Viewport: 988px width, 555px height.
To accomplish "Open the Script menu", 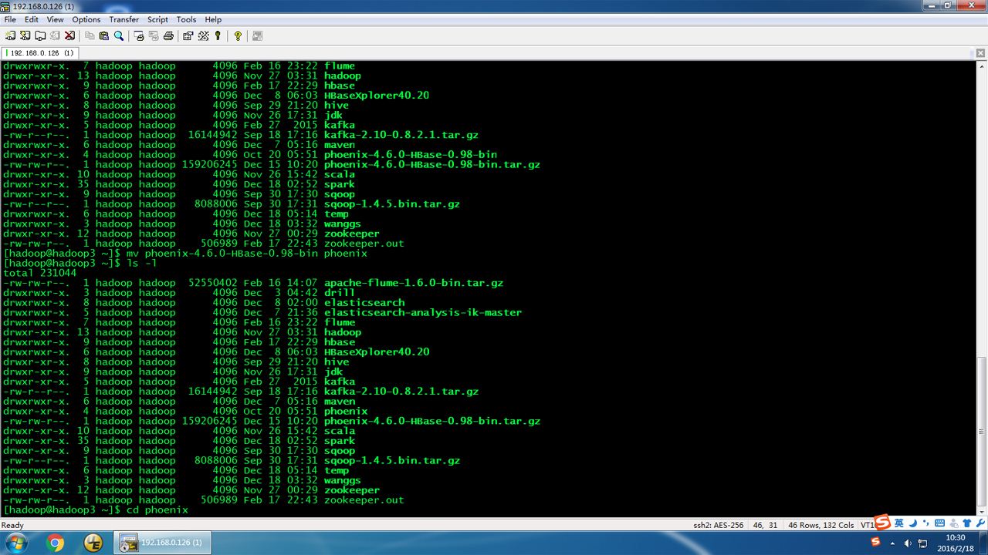I will (158, 19).
